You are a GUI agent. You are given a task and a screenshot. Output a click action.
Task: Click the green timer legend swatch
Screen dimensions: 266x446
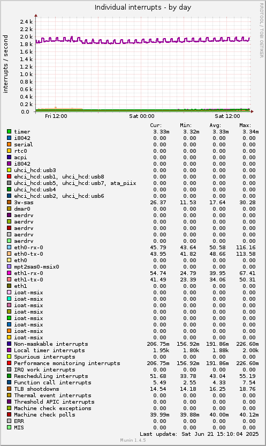pos(9,131)
